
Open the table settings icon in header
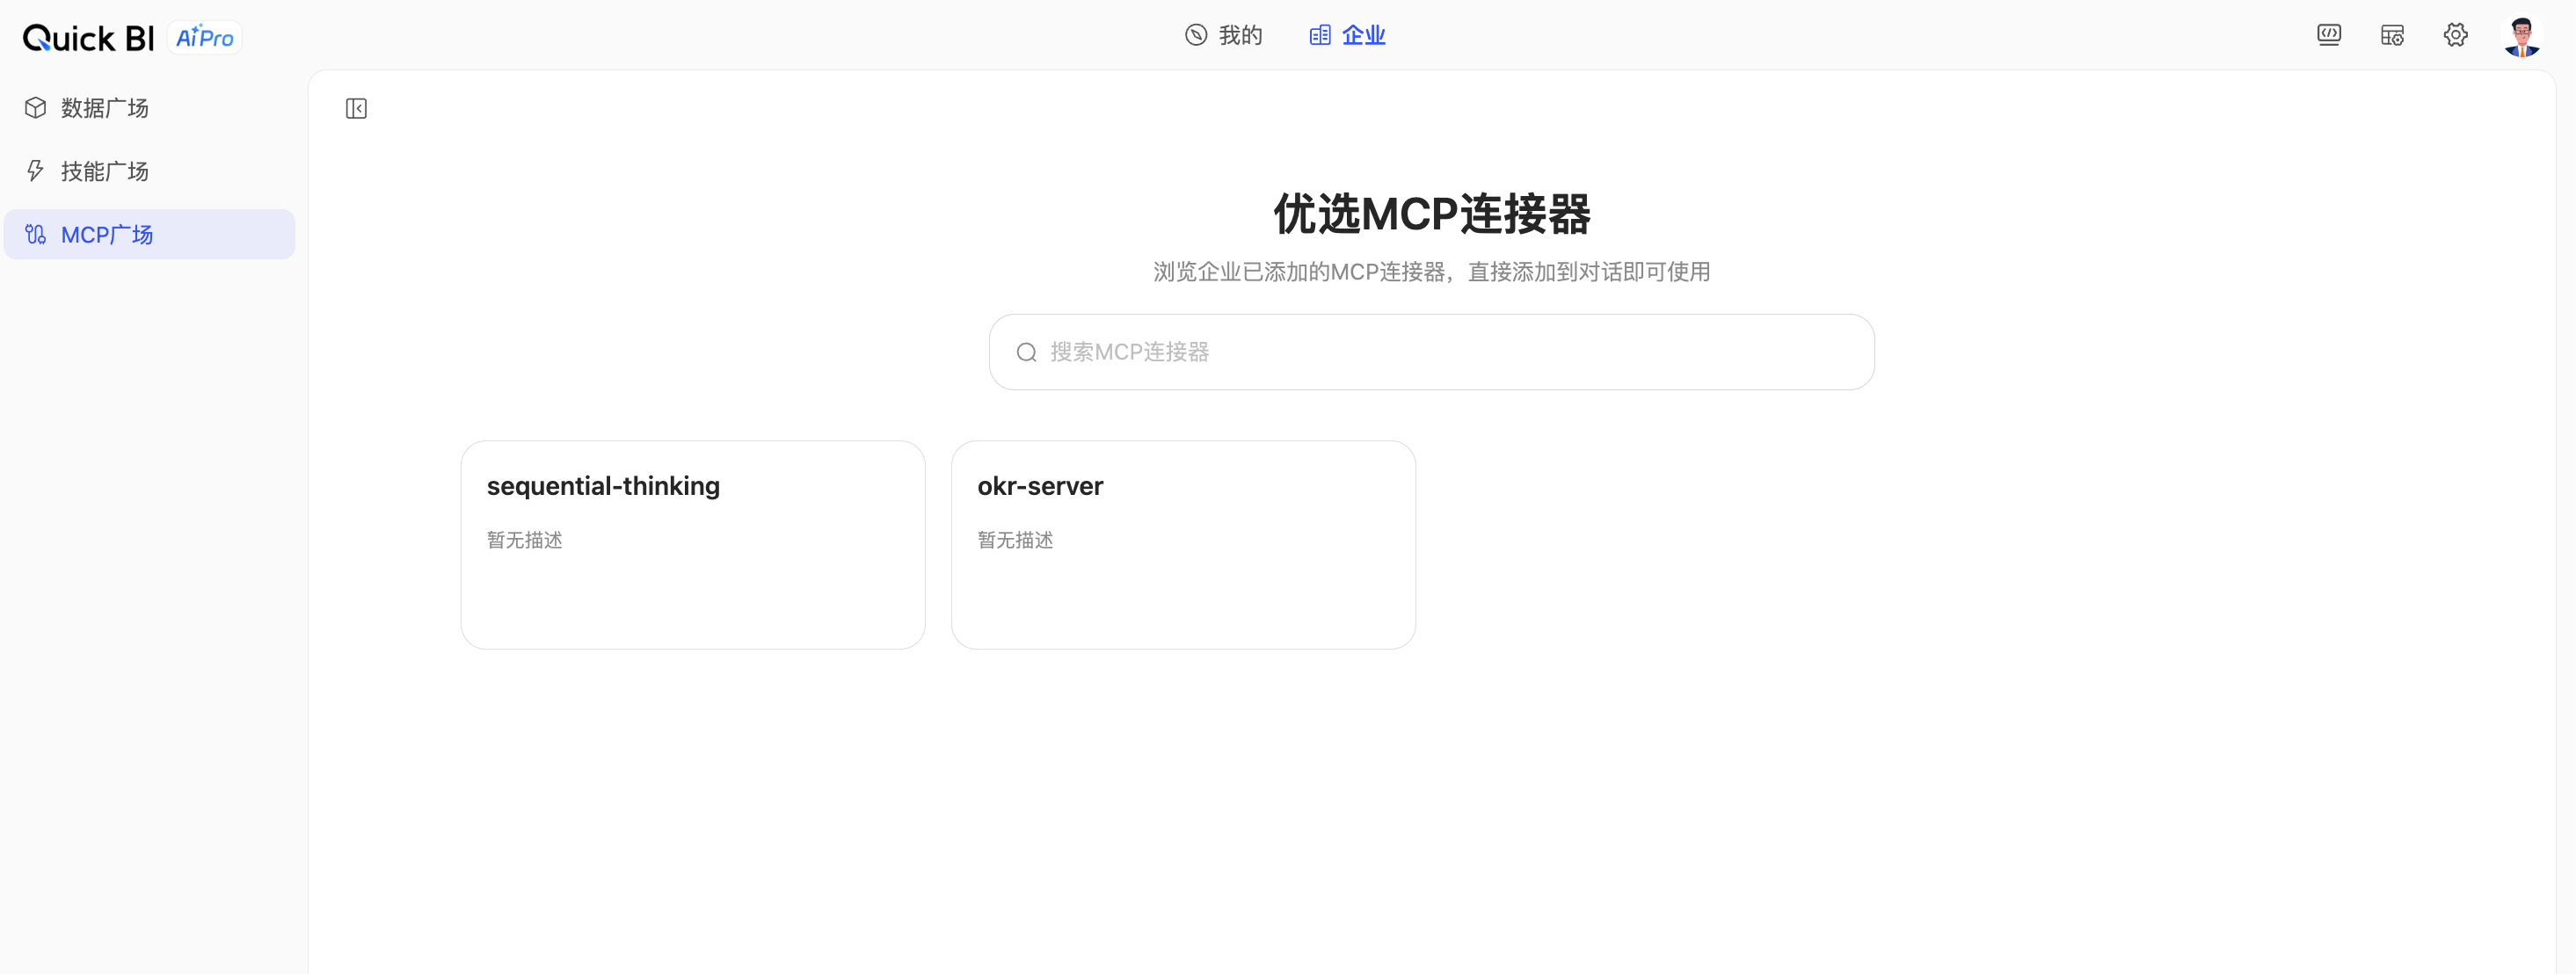pyautogui.click(x=2392, y=35)
